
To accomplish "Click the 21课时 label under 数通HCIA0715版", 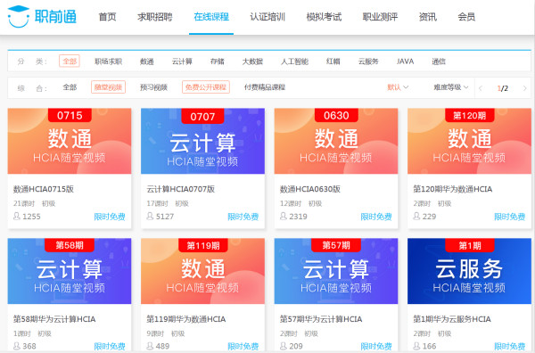I will tap(24, 203).
